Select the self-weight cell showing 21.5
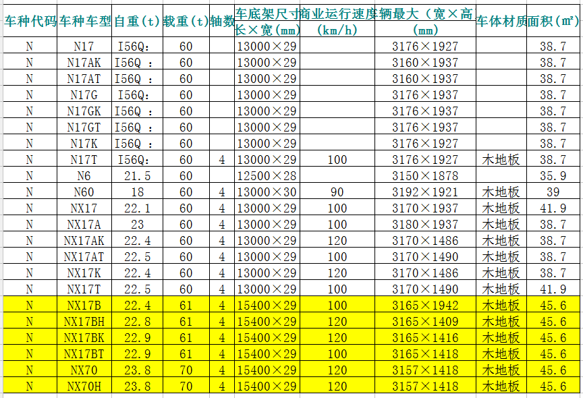This screenshot has height=398, width=583. [x=137, y=176]
